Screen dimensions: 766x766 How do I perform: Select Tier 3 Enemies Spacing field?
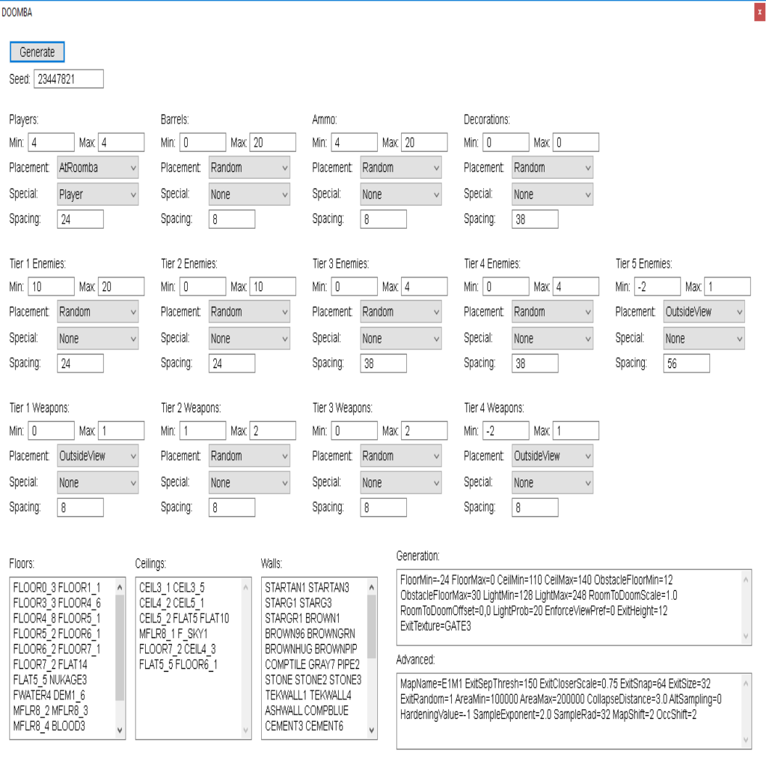pos(384,364)
